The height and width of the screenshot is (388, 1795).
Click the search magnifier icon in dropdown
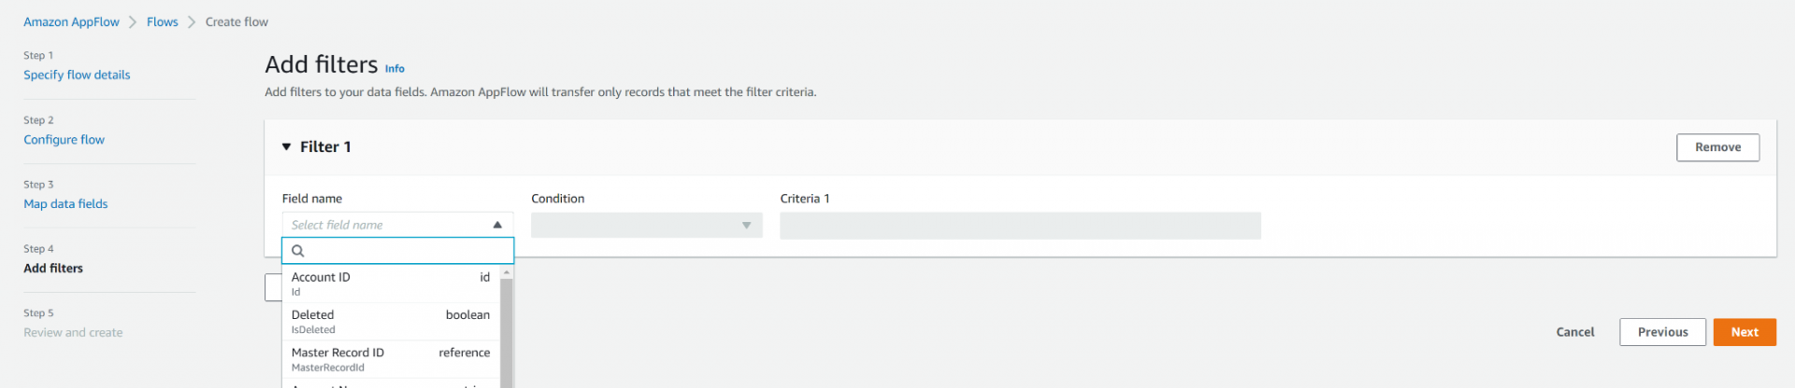pyautogui.click(x=298, y=251)
